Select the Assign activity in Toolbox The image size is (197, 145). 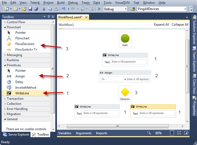[20, 76]
